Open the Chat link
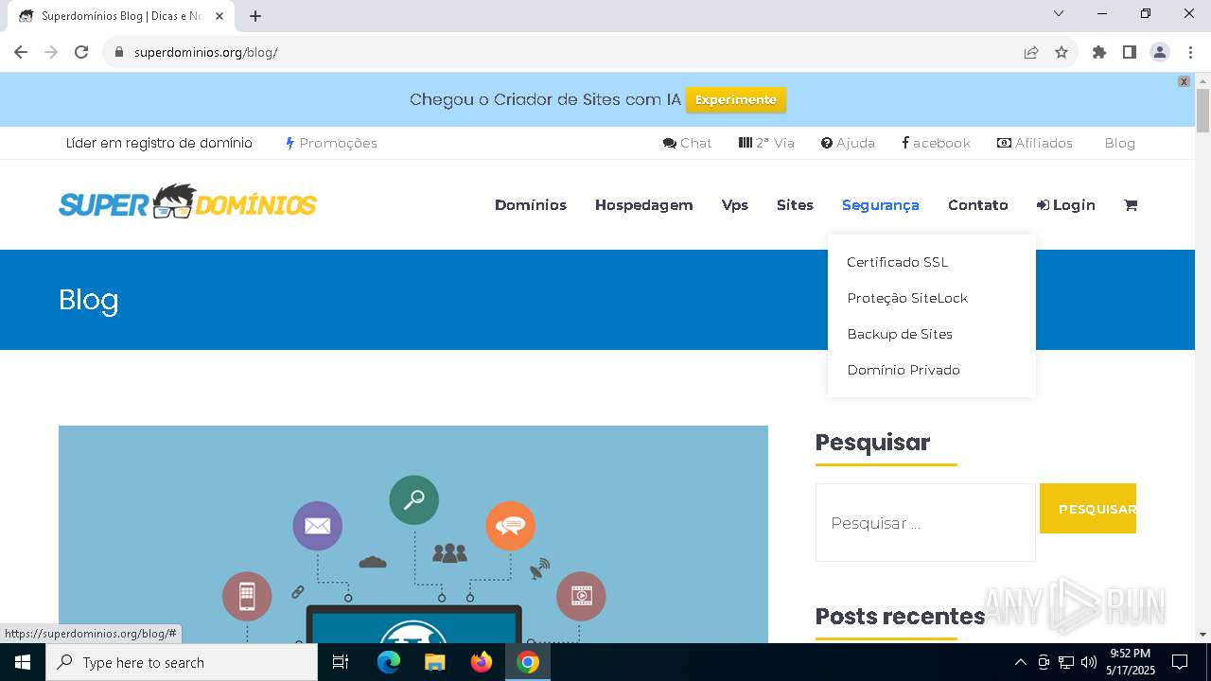1211x681 pixels. [x=688, y=143]
